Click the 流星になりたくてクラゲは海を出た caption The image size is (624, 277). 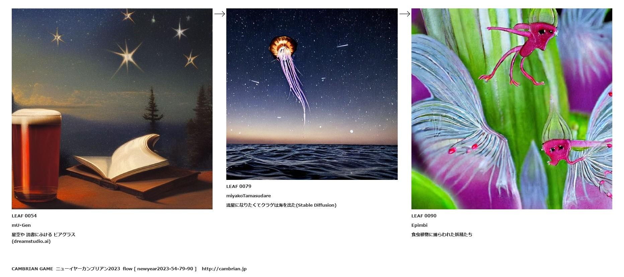coord(261,205)
